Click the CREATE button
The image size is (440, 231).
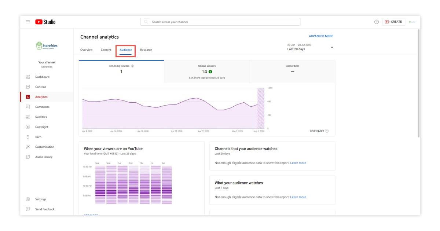(x=394, y=22)
